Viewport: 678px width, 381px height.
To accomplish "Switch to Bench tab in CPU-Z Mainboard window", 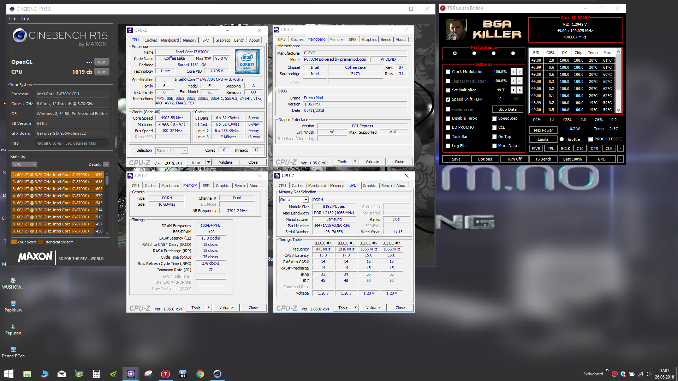I will [x=386, y=40].
